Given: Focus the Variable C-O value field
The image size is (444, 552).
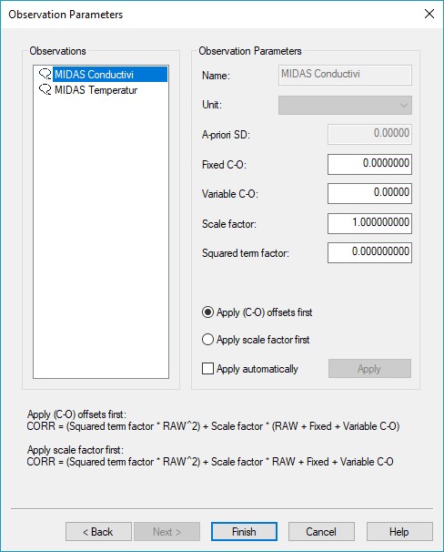Looking at the screenshot, I should [x=369, y=193].
